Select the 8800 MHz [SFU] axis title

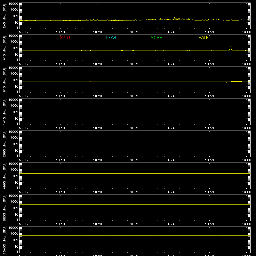[x=4, y=208]
